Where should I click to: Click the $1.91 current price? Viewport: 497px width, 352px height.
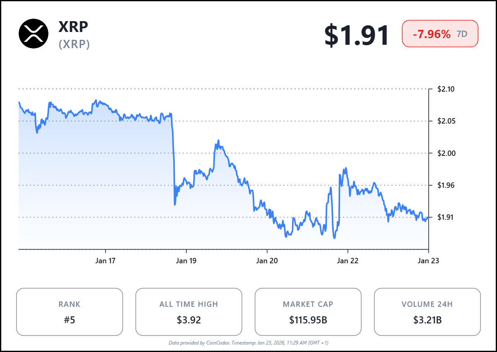[x=357, y=35]
